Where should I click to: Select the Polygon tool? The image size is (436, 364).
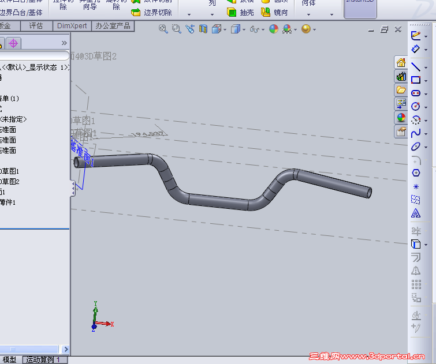click(416, 173)
